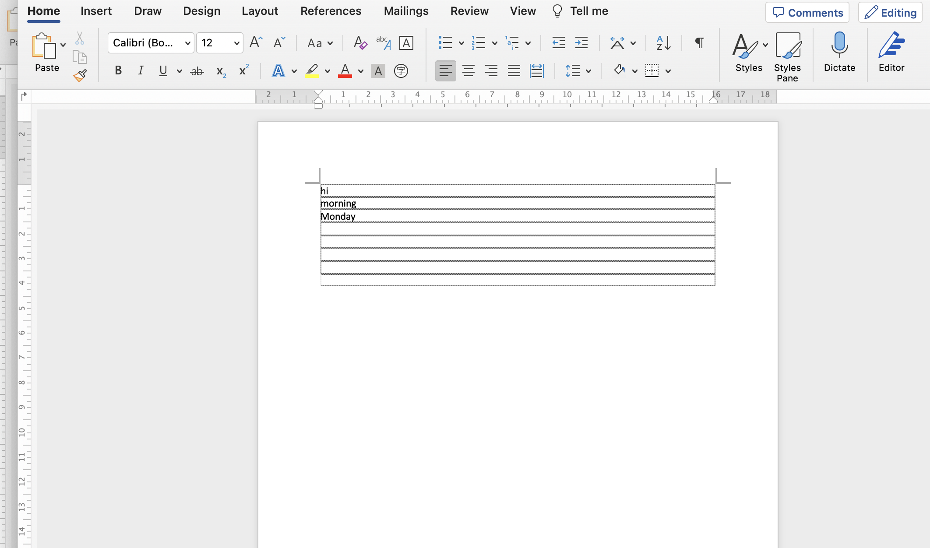Screen dimensions: 930x548
Task: Open the font size dropdown
Action: (236, 43)
